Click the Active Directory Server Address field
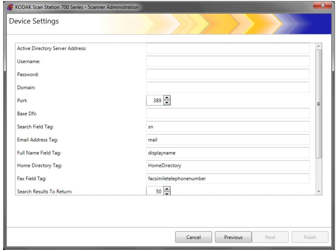Viewport: 336px width, 250px height. point(228,48)
